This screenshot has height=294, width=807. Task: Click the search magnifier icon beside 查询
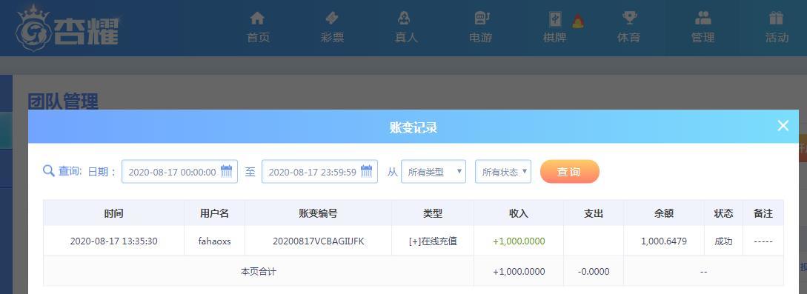click(x=49, y=171)
